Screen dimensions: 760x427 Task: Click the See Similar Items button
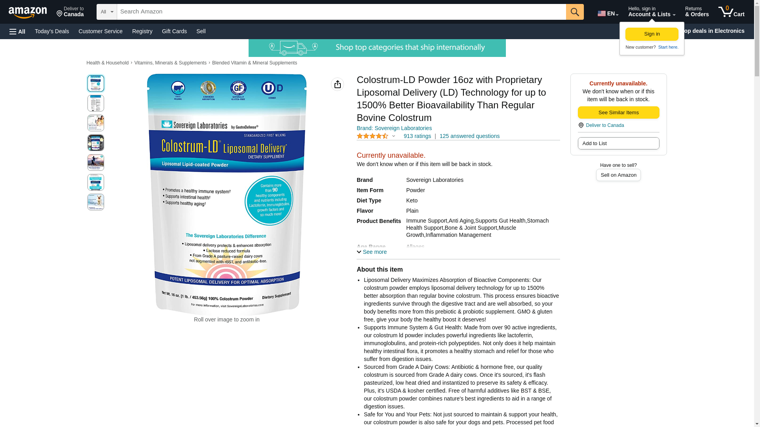pyautogui.click(x=618, y=113)
